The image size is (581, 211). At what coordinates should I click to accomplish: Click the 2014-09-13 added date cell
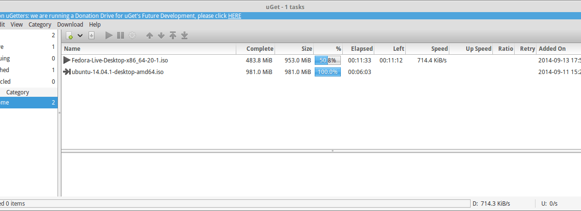pyautogui.click(x=559, y=60)
